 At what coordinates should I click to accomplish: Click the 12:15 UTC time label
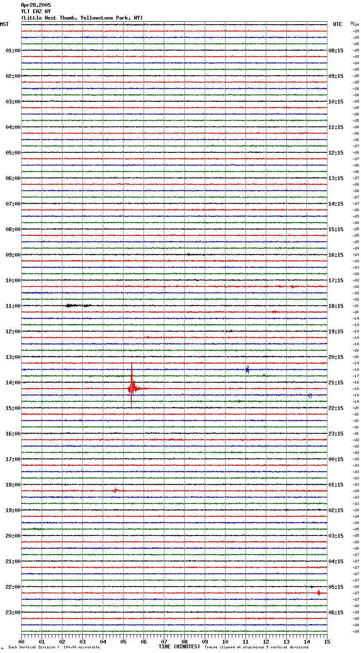(x=336, y=153)
